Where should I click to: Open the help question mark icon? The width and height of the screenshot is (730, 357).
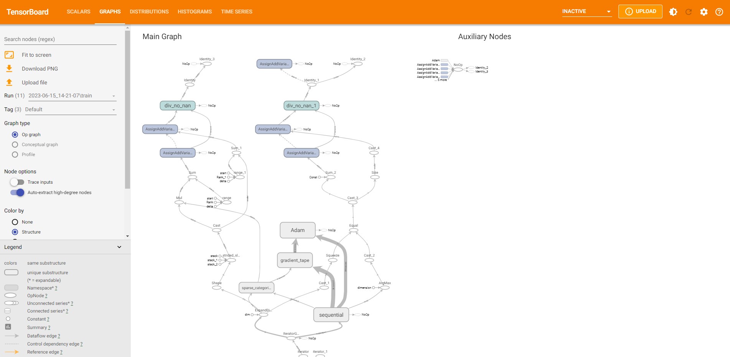[x=719, y=12]
